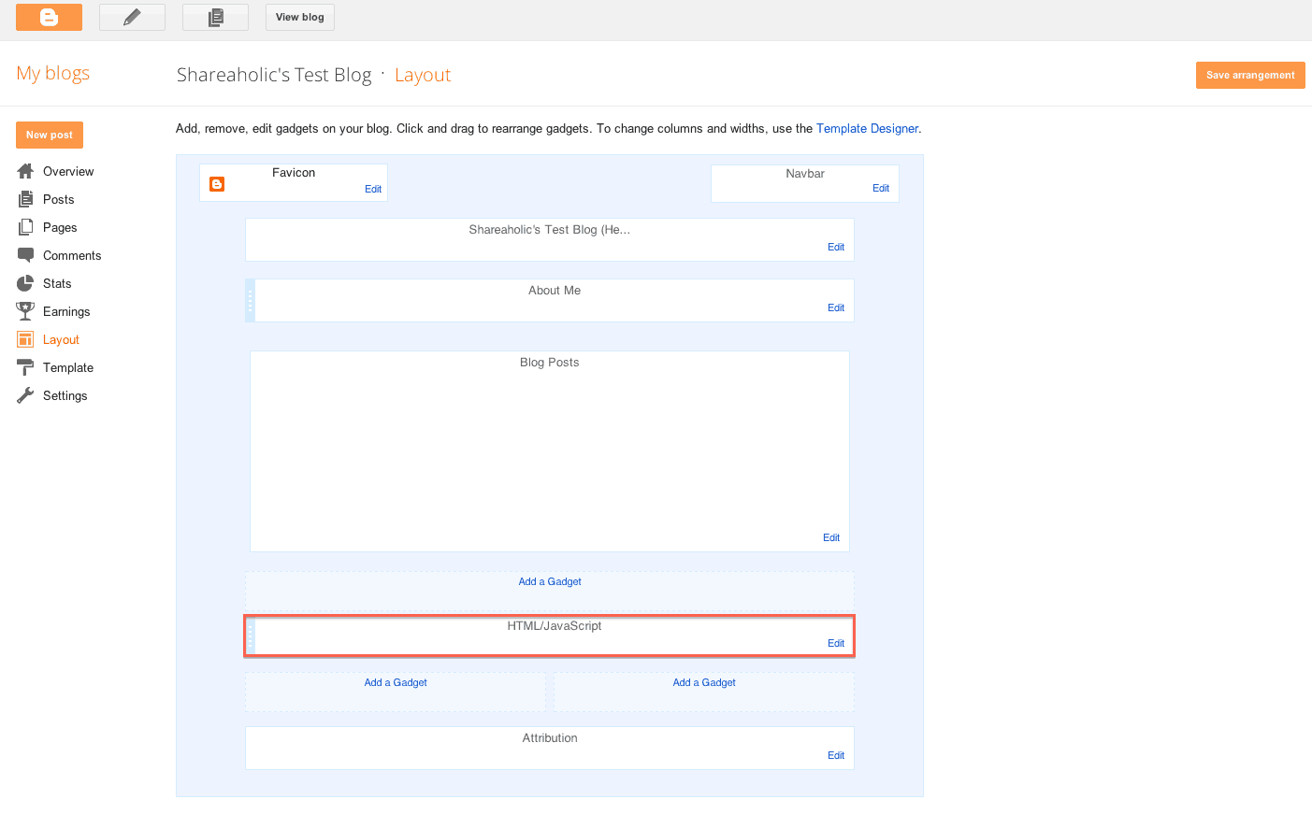Click the Comments speech bubble icon
1312x814 pixels.
pyautogui.click(x=25, y=255)
